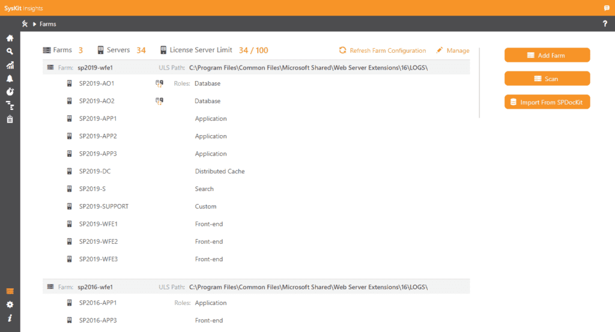Click ULS Path of sp2019-wfe1 farm

[308, 67]
